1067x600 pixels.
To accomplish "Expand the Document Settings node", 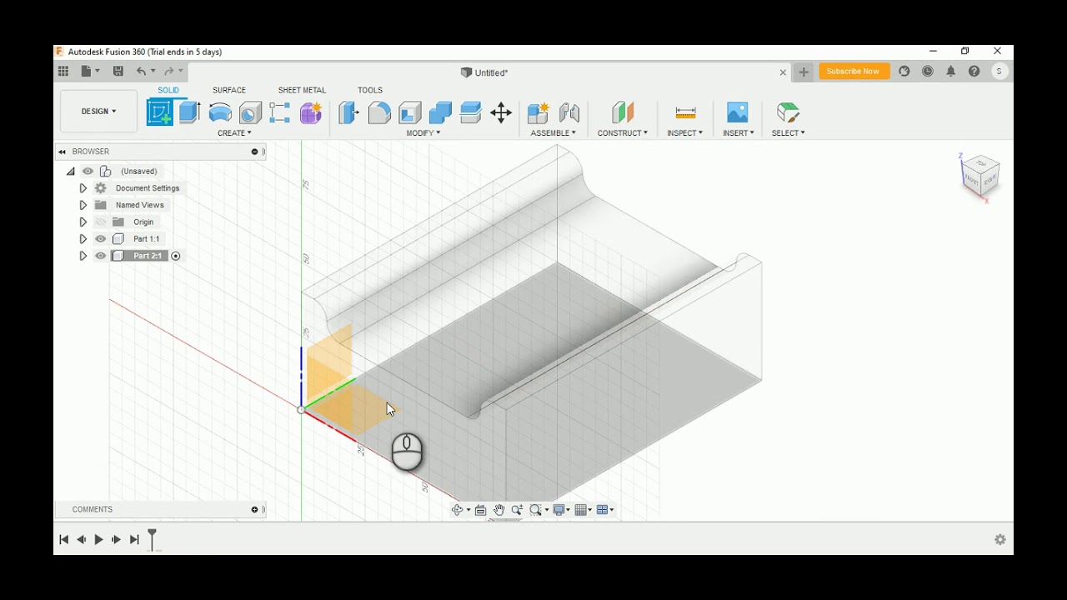I will (x=83, y=188).
